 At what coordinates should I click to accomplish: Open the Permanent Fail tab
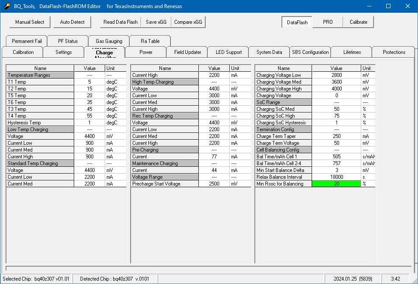(x=27, y=41)
